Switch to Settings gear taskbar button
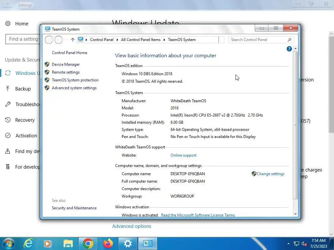The image size is (334, 250). (x=128, y=243)
